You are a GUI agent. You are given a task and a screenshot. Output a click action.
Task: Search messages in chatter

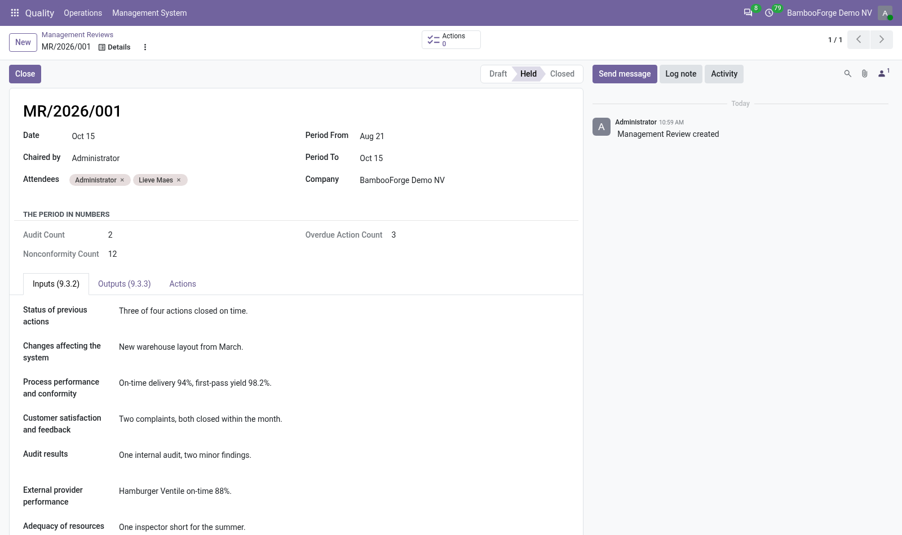click(847, 74)
